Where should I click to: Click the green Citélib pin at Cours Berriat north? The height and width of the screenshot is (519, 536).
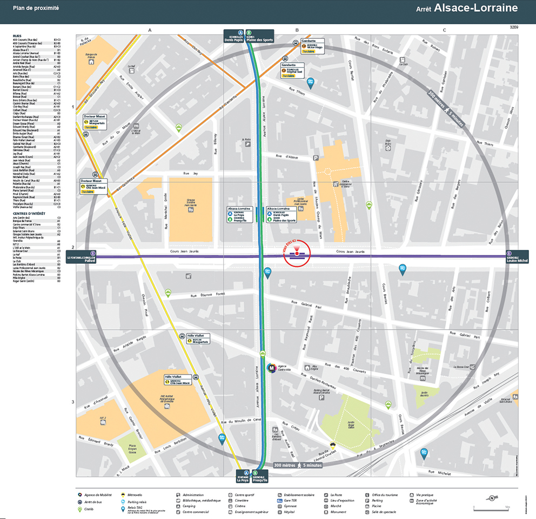[x=369, y=205]
